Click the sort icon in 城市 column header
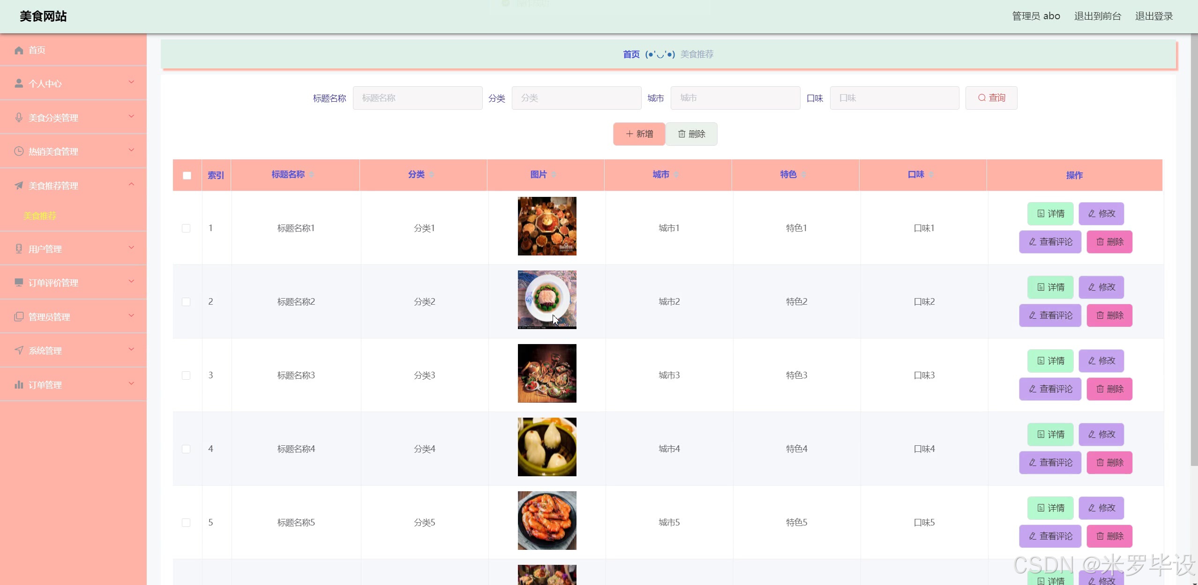Image resolution: width=1198 pixels, height=585 pixels. [676, 175]
